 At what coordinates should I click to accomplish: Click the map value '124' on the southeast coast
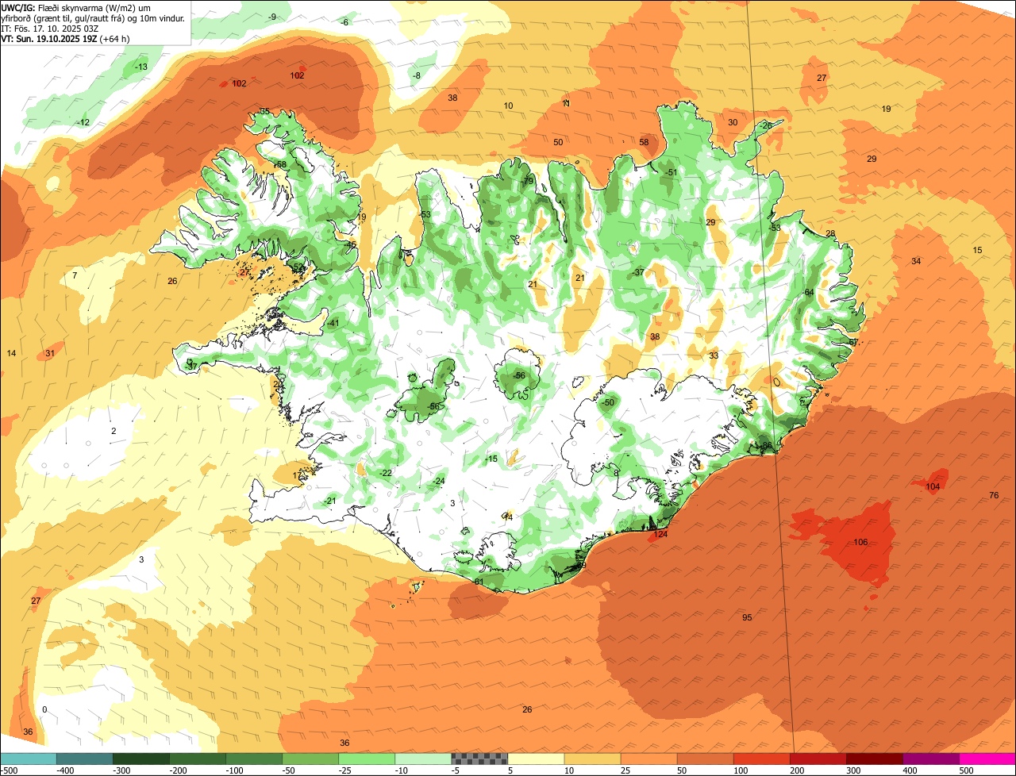coord(660,535)
